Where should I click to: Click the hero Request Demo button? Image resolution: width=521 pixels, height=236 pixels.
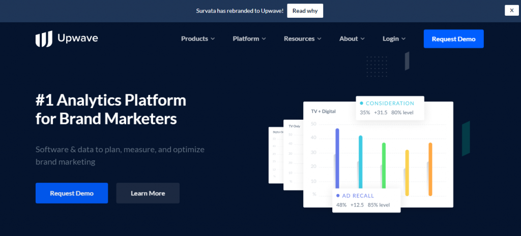click(x=72, y=193)
